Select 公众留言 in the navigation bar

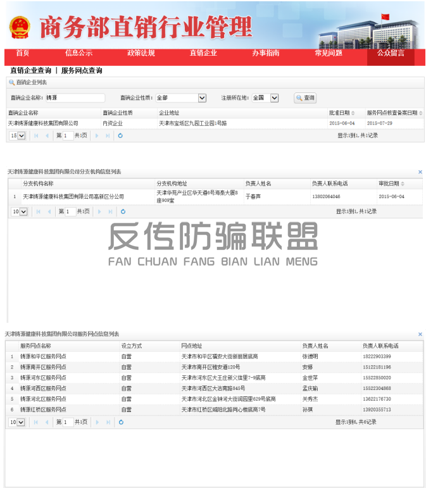pyautogui.click(x=391, y=53)
